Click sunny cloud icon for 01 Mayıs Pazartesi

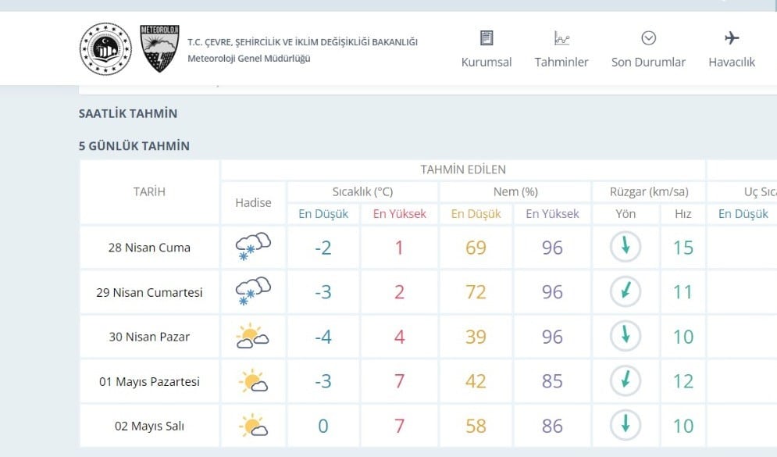(253, 380)
